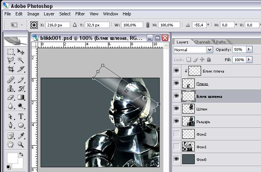This screenshot has height=172, width=261.
Task: Select the Рыцарь layer name
Action: coord(203,122)
